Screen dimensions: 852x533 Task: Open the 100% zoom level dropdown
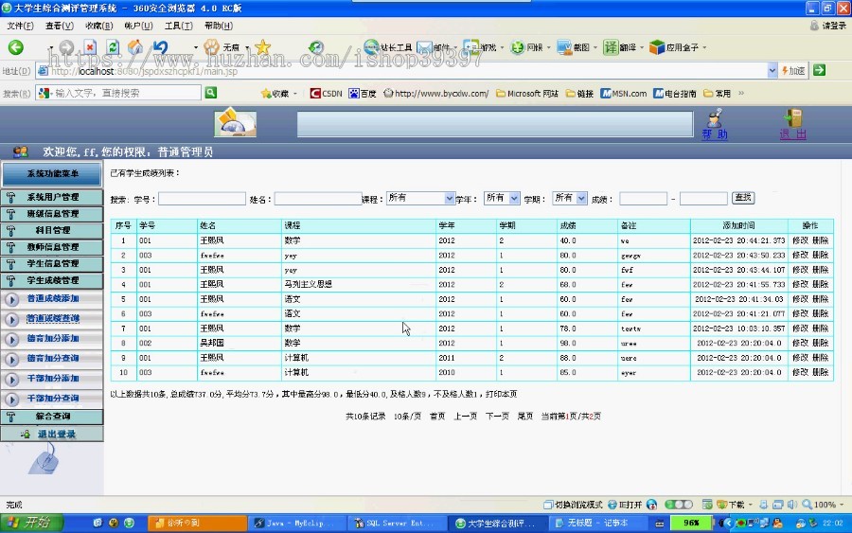tap(824, 505)
